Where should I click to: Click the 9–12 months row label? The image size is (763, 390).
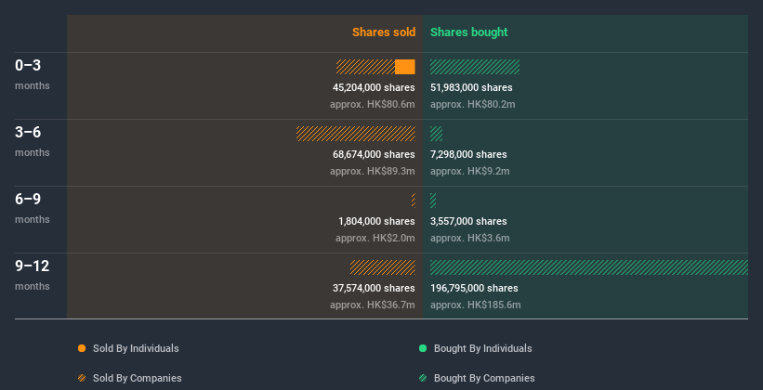[x=33, y=275]
